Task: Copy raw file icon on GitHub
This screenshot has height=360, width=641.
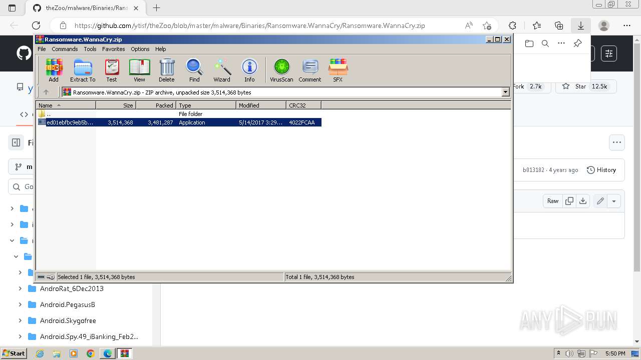Action: (x=569, y=201)
